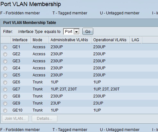
Task: Pick the GE9 interface radio button
Action: point(5,104)
